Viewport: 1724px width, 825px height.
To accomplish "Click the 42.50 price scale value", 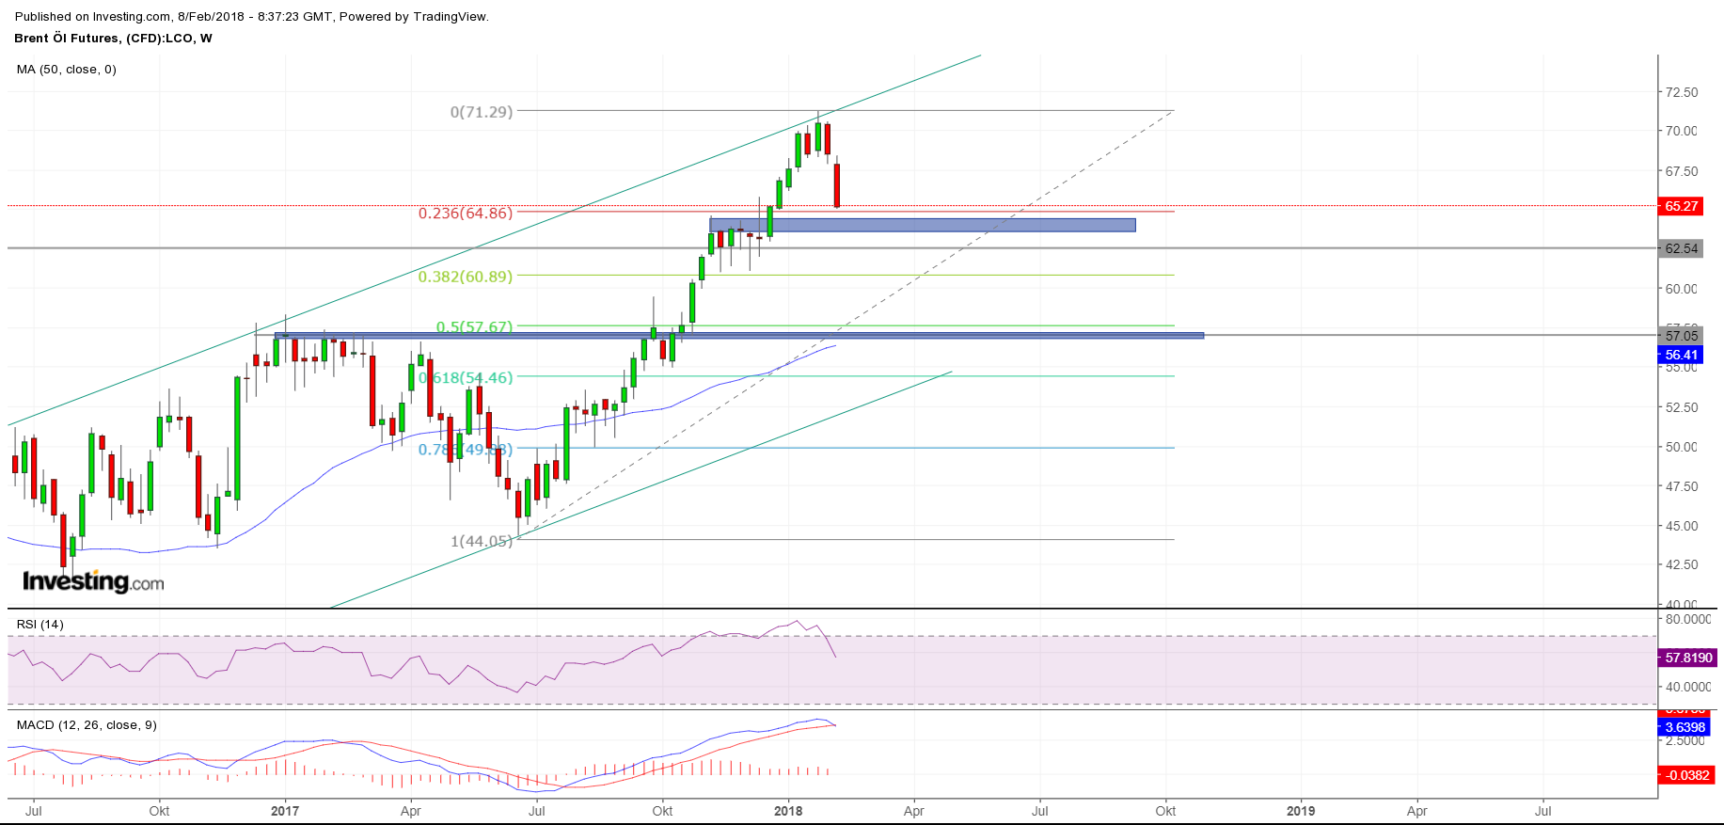I will coord(1682,564).
